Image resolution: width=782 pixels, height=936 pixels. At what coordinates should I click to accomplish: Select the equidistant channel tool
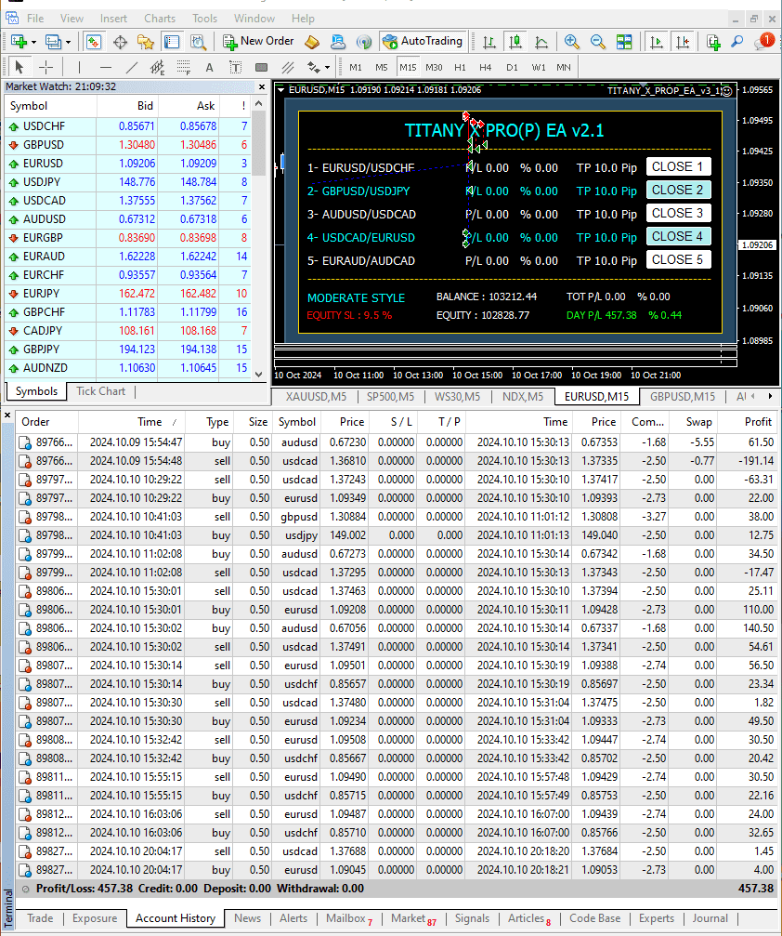[x=158, y=67]
